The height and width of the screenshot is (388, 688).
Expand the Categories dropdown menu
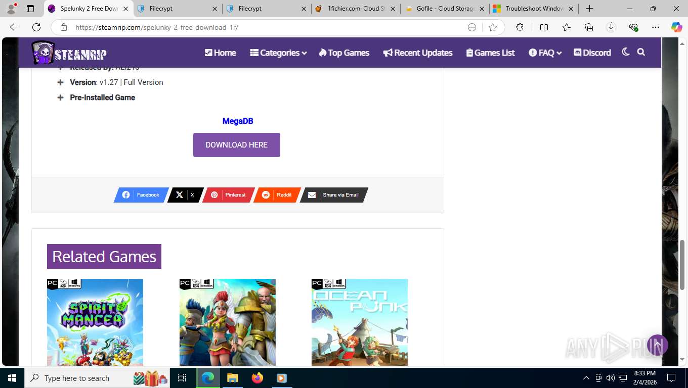278,53
